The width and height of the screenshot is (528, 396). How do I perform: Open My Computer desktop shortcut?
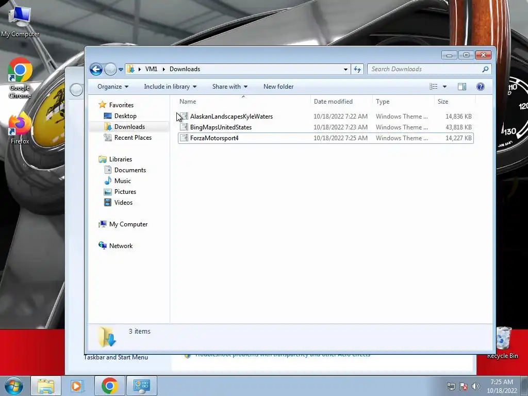point(20,22)
